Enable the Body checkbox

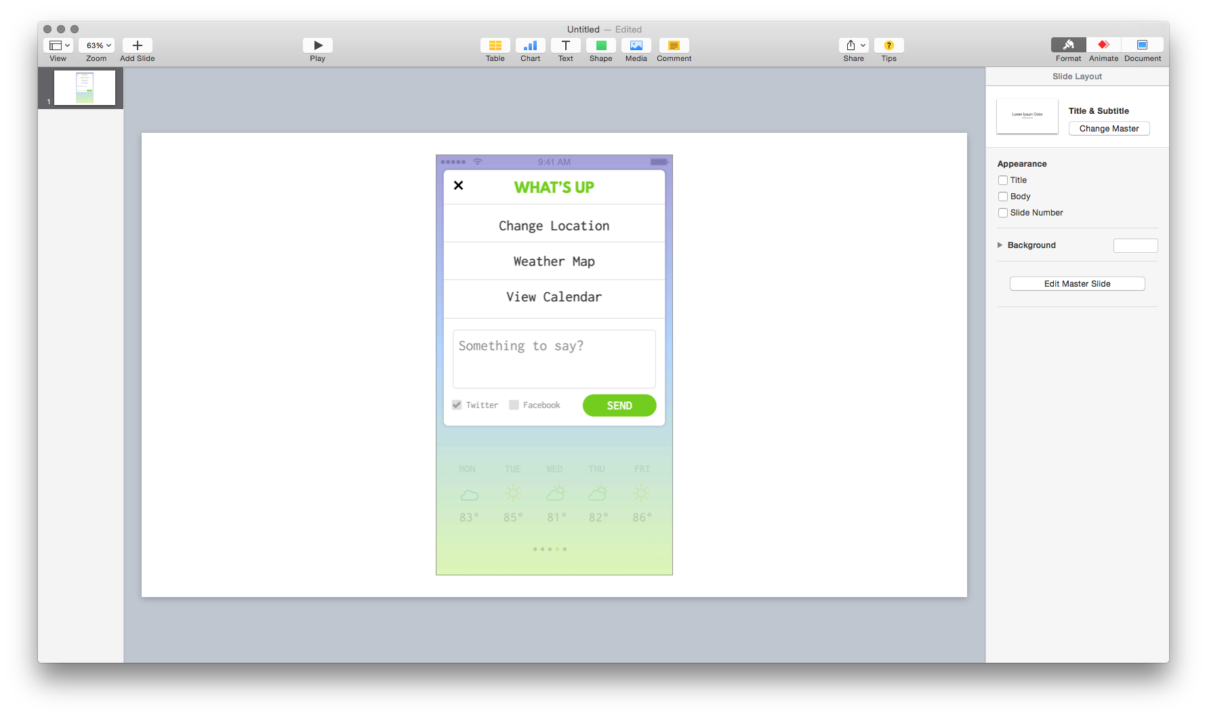(1002, 197)
